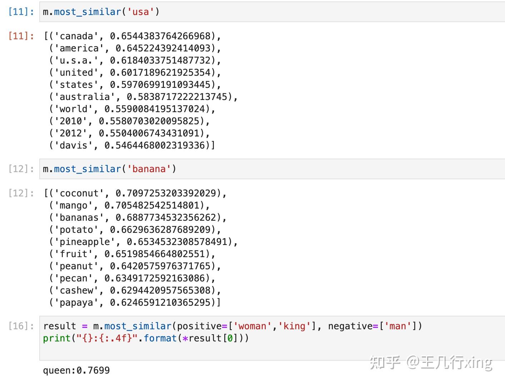505x385 pixels.
Task: Click the blue [11] input prompt
Action: coord(21,12)
